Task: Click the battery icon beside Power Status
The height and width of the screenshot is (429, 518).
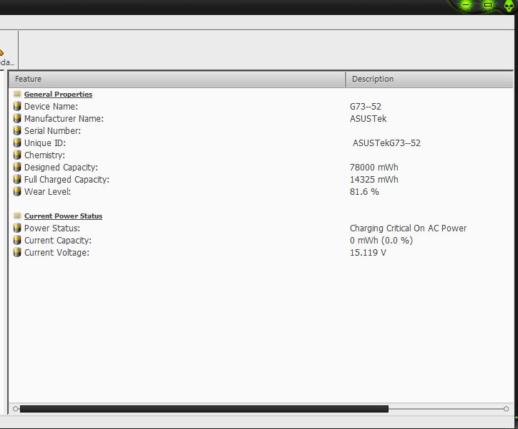Action: pyautogui.click(x=17, y=228)
